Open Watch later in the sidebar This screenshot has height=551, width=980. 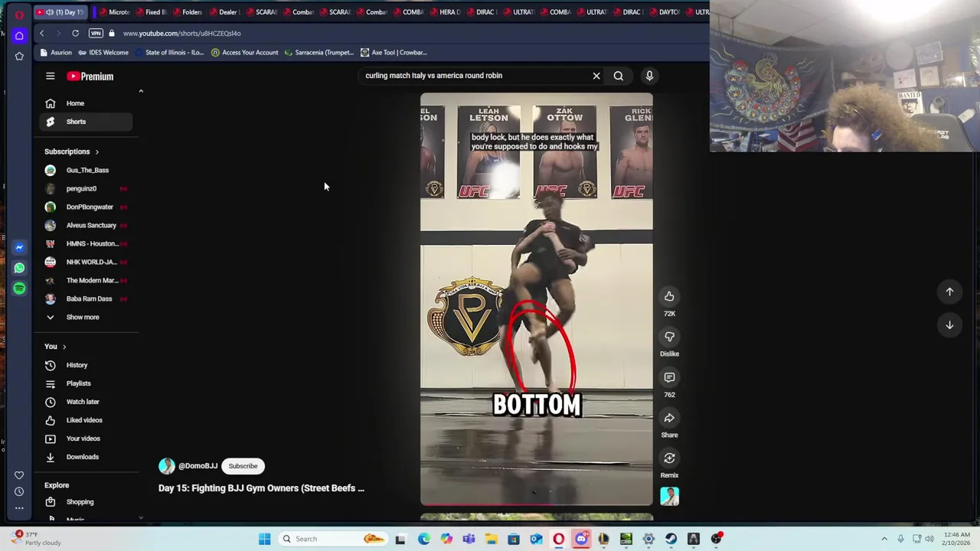point(85,402)
